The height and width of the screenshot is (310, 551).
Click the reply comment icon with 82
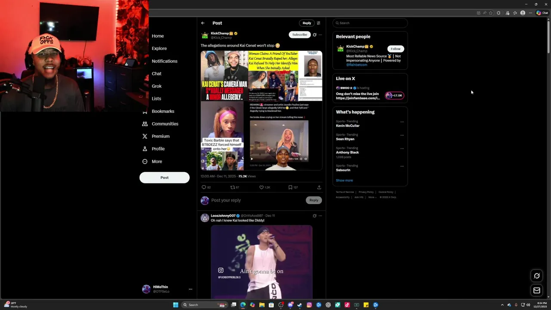[x=204, y=187]
